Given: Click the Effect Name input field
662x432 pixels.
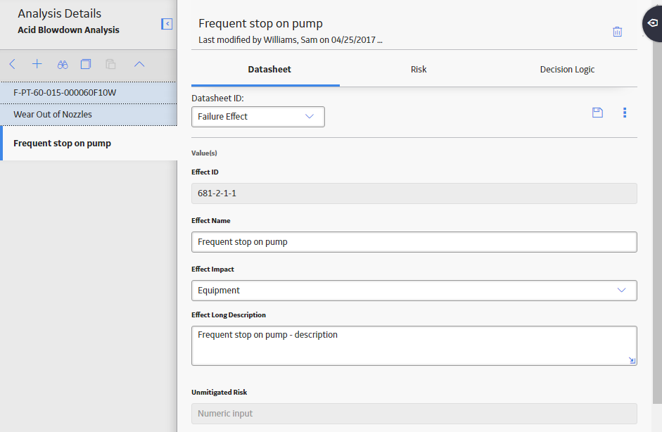Looking at the screenshot, I should [x=414, y=242].
